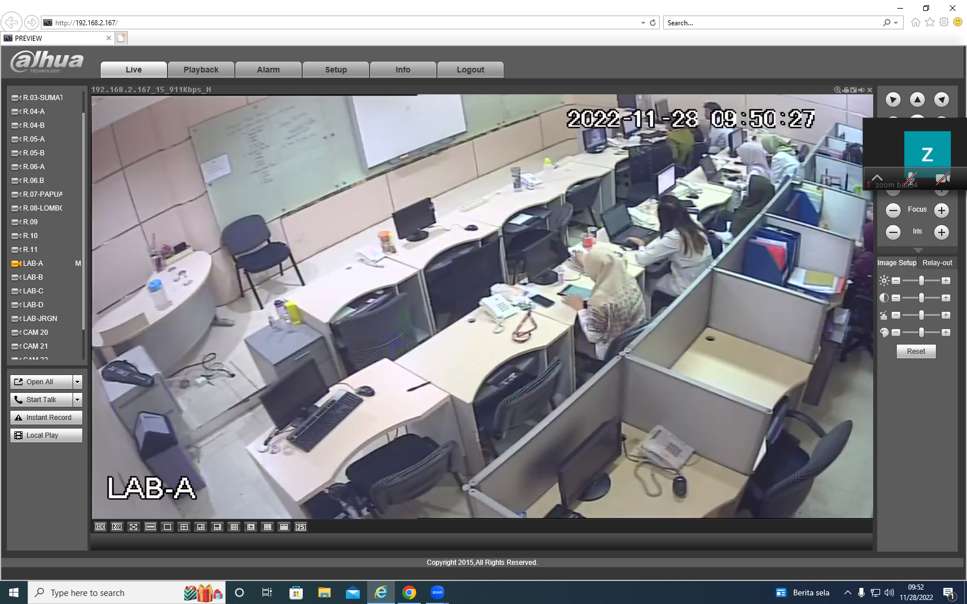Expand the Start Talk dropdown arrow
This screenshot has width=967, height=604.
tap(77, 400)
